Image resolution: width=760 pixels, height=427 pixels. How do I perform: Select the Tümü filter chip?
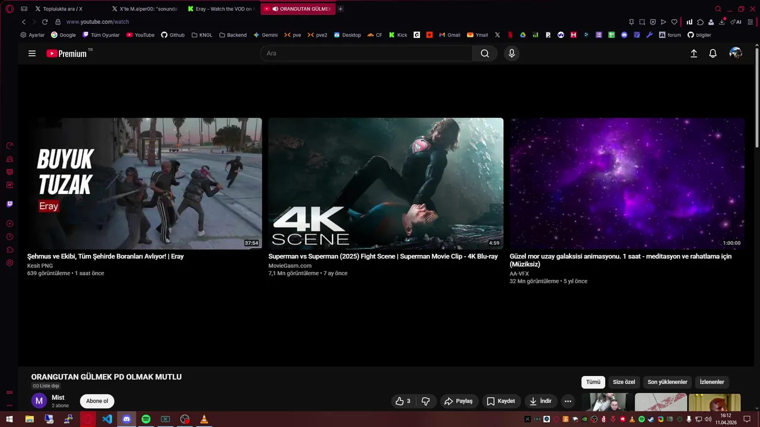(x=593, y=382)
